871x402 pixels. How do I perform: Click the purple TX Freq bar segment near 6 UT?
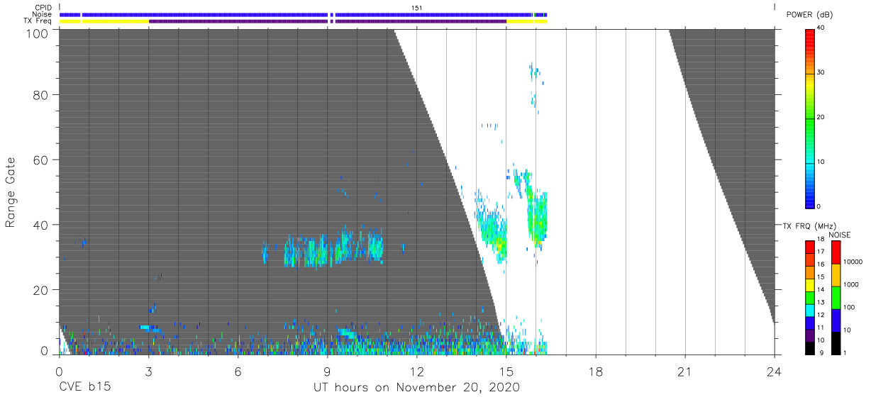click(x=238, y=21)
